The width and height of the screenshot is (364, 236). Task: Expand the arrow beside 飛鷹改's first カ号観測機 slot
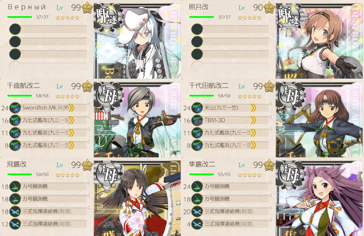tap(88, 183)
